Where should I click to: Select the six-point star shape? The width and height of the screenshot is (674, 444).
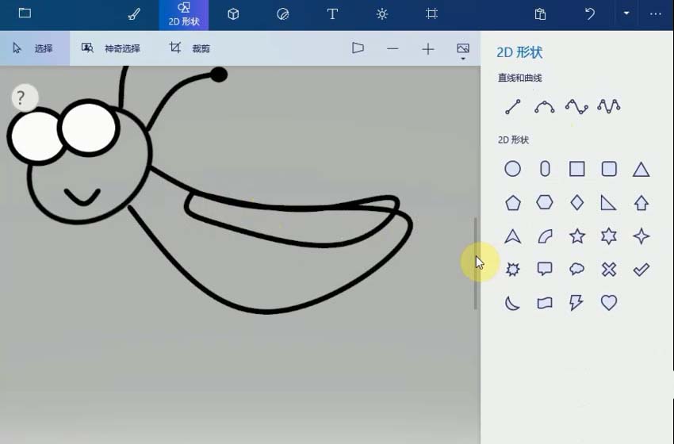click(609, 236)
